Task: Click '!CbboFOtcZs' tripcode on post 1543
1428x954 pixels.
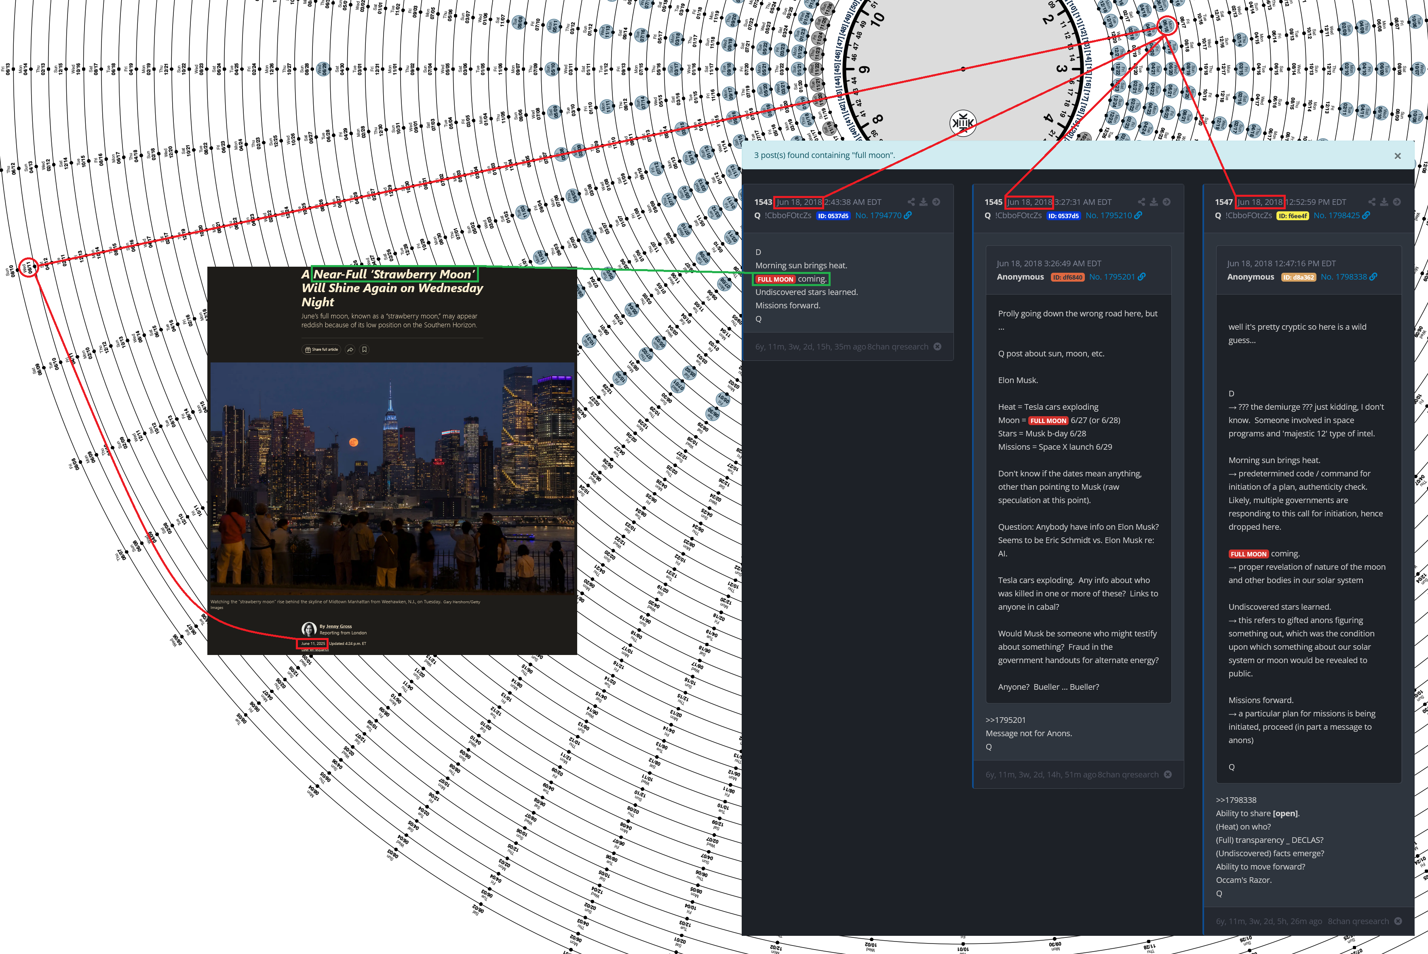Action: coord(788,215)
